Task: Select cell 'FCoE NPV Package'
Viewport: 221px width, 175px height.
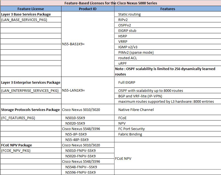Action: coord(31,145)
